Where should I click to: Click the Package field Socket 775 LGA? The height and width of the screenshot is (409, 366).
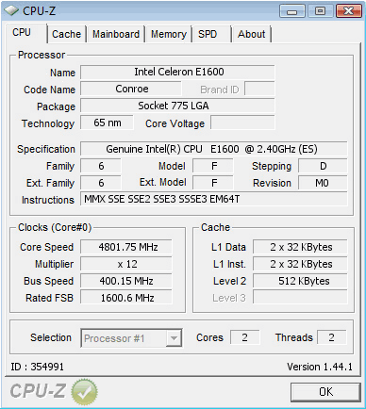[x=177, y=106]
